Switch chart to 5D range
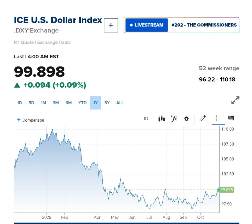The height and width of the screenshot is (224, 252). pyautogui.click(x=31, y=103)
